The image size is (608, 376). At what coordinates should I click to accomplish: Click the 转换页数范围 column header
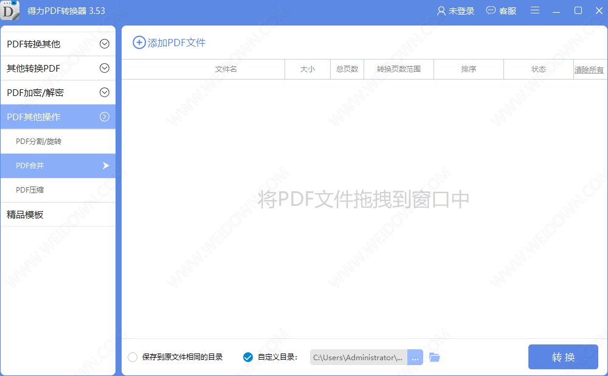coord(399,69)
